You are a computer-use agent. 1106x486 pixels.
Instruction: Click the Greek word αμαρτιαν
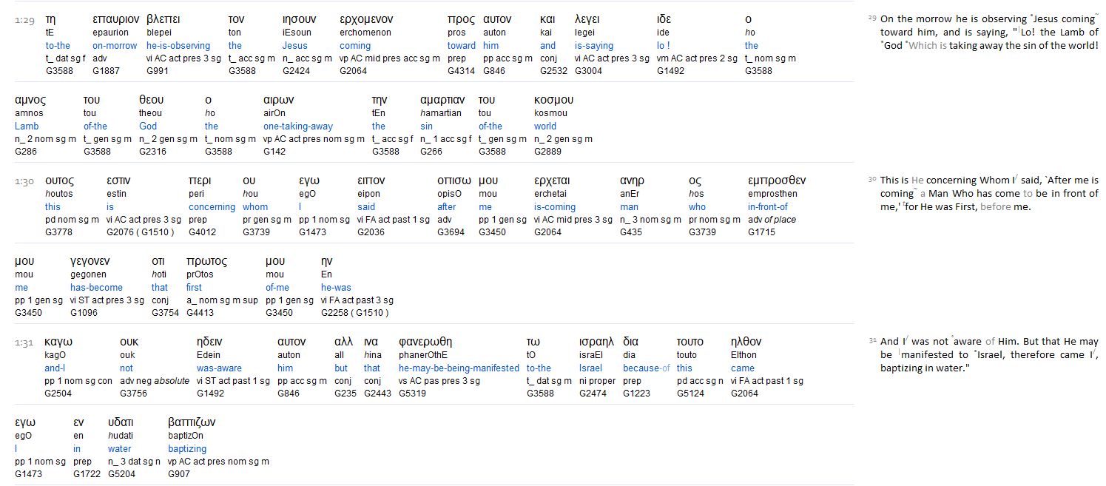click(442, 100)
